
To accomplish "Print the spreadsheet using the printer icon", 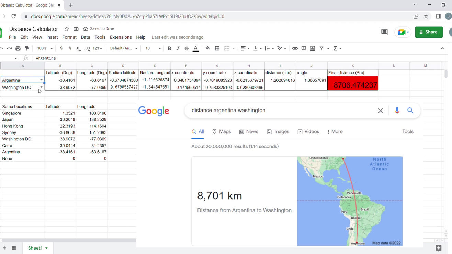I will (18, 48).
